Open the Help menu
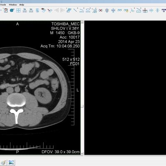Screen dimensions: 166x166 [x=22, y=5]
